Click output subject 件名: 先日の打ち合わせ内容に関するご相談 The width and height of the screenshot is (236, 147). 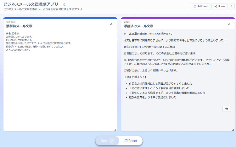click(149, 47)
